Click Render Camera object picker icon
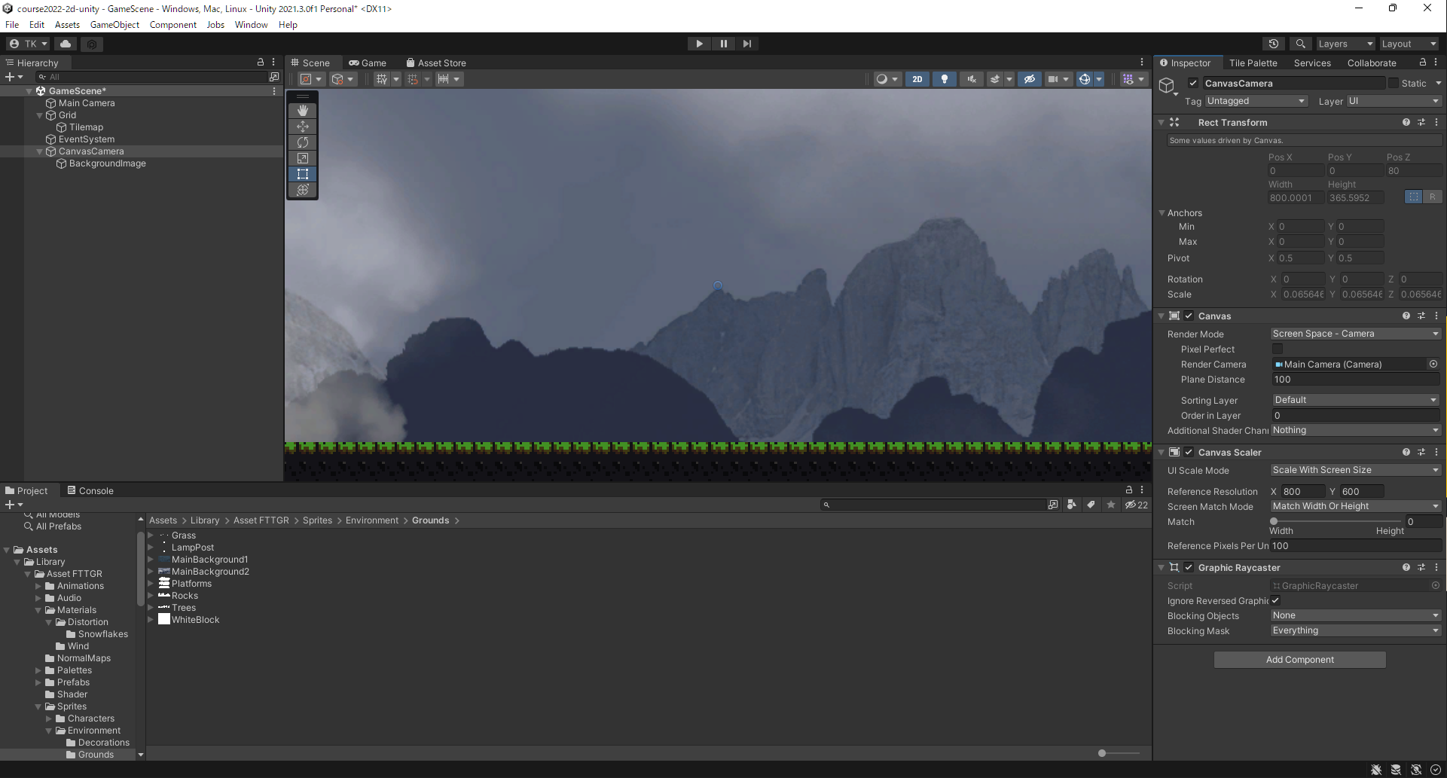This screenshot has height=778, width=1447. [x=1433, y=365]
